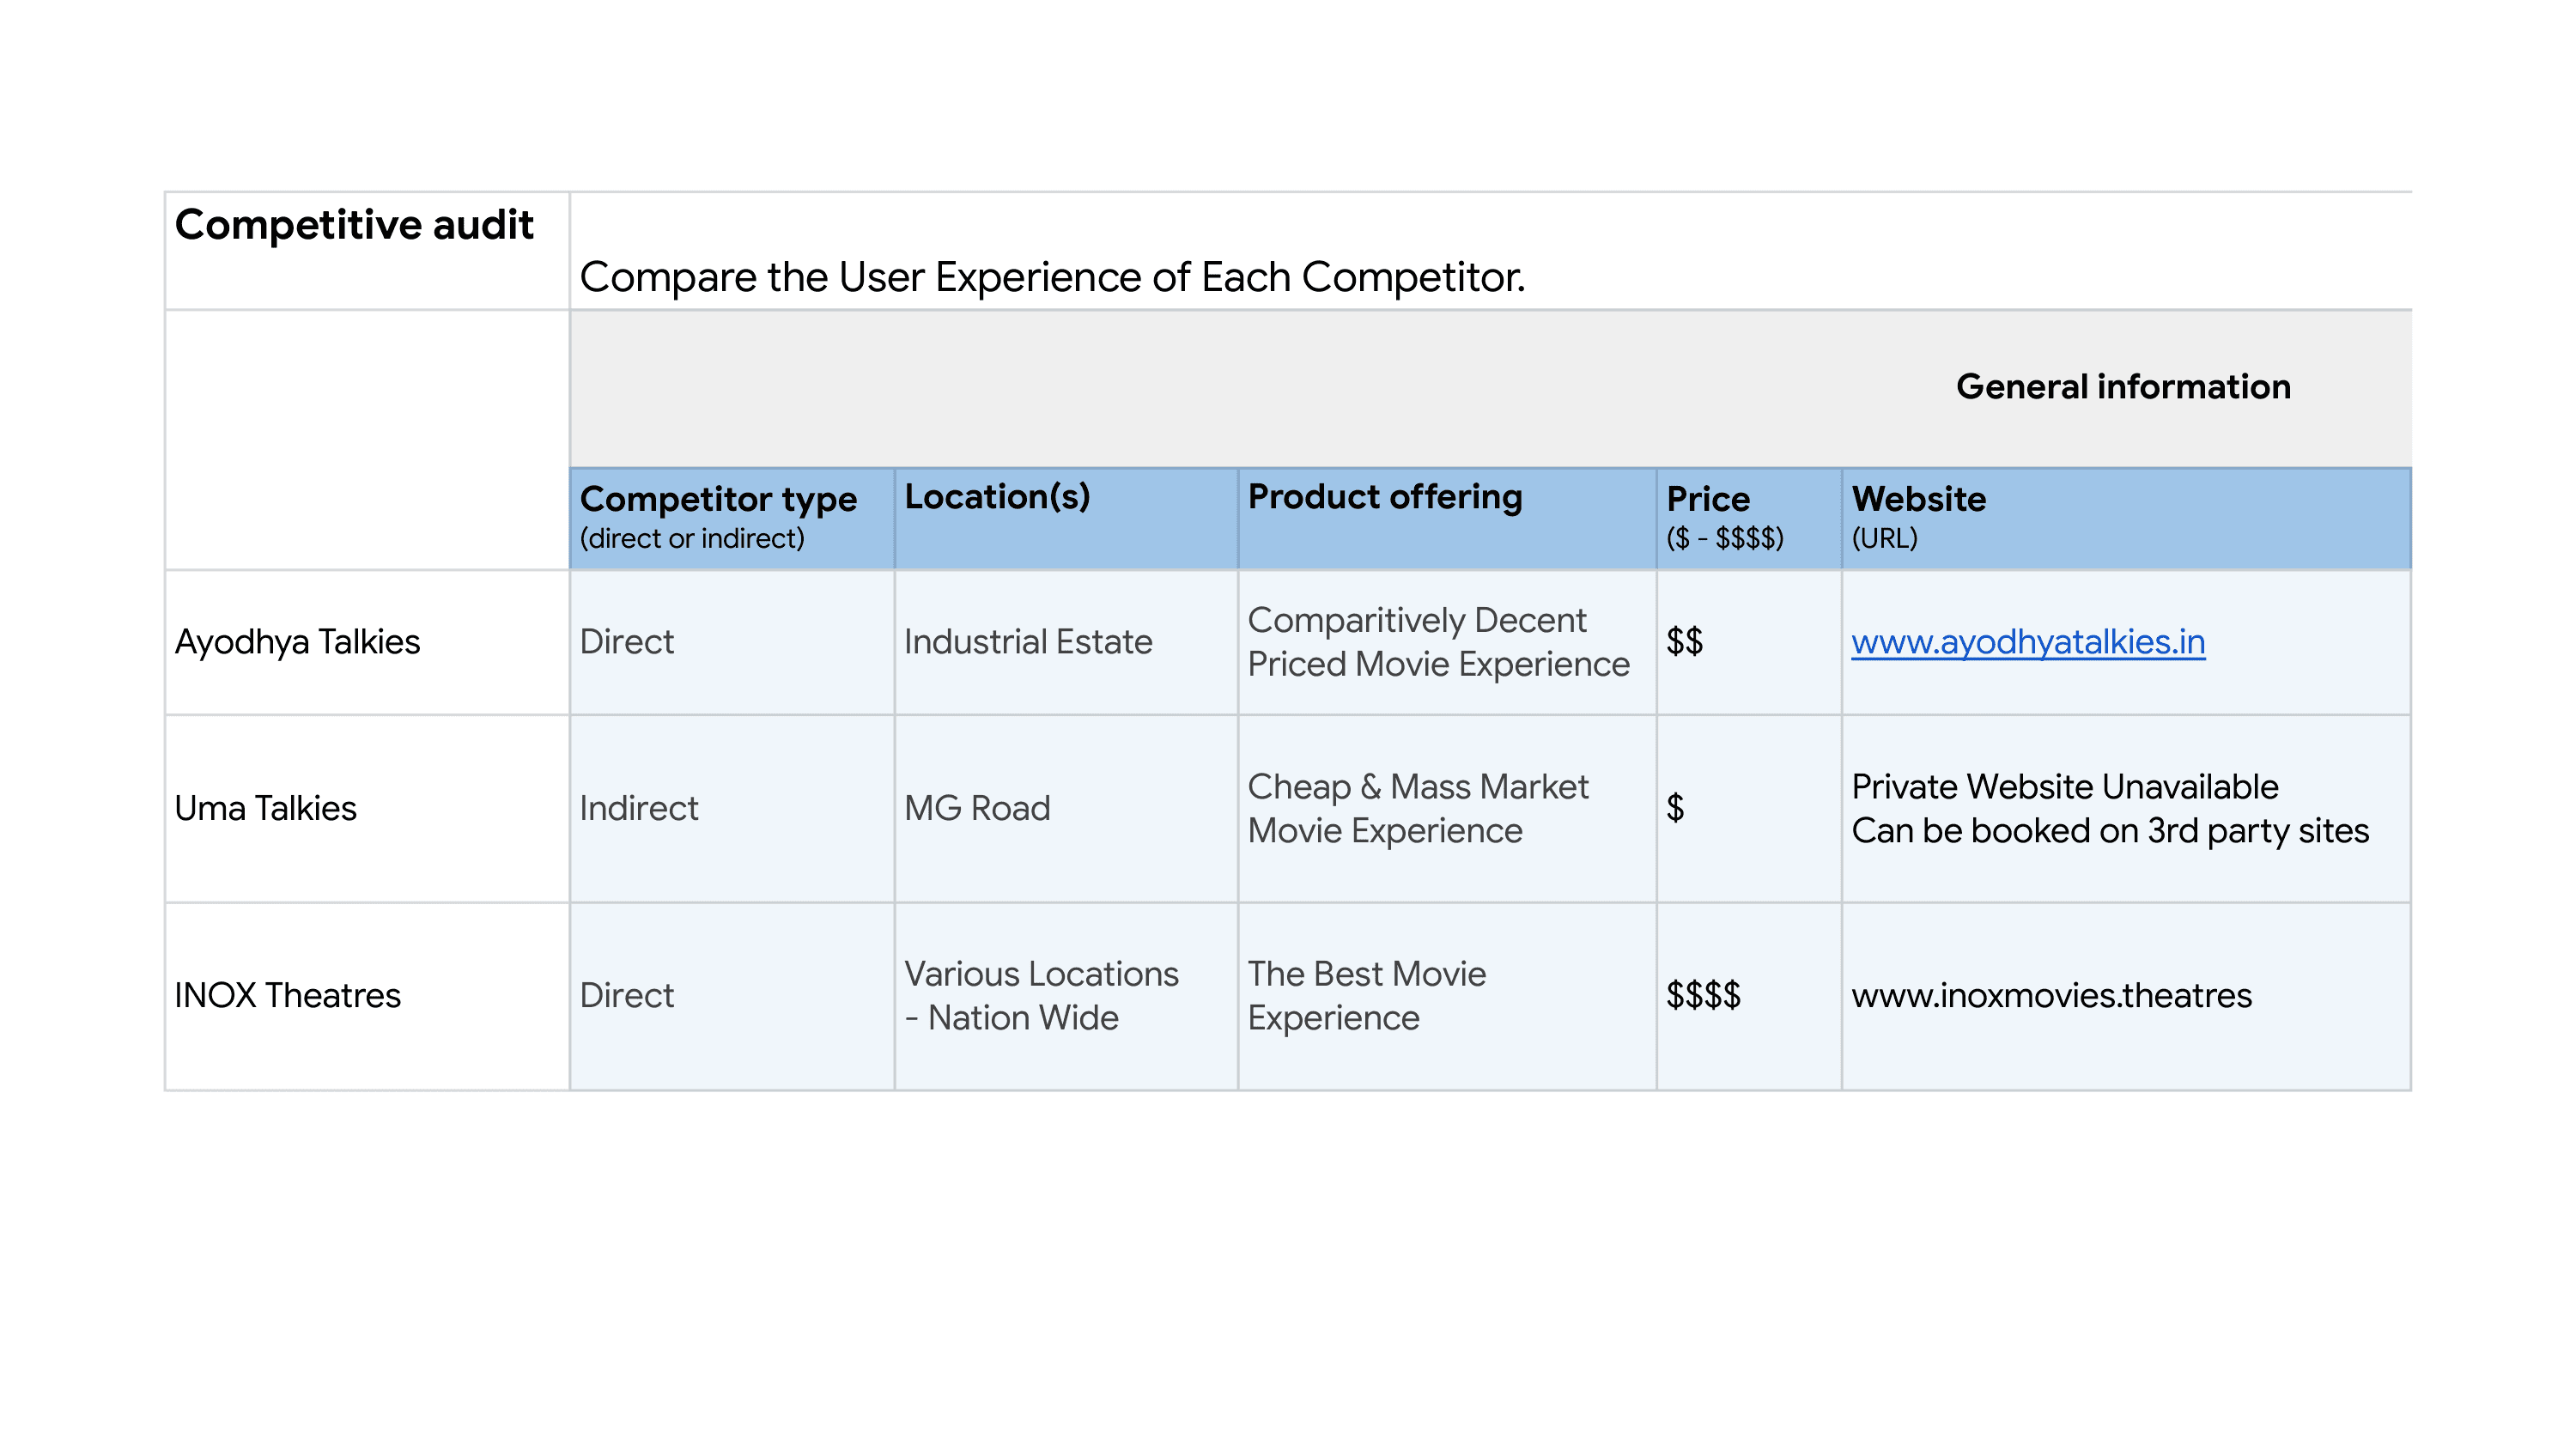This screenshot has height=1445, width=2576.
Task: Select the Product offering column header
Action: pos(1385,497)
